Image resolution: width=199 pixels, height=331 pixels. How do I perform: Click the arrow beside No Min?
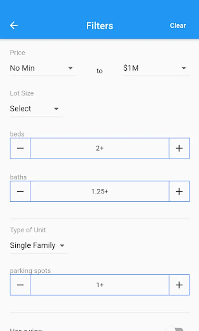[x=70, y=68]
